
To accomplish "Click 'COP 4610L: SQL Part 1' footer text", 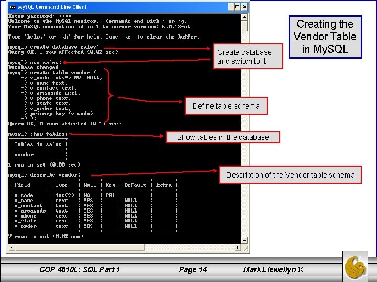I will pos(80,269).
